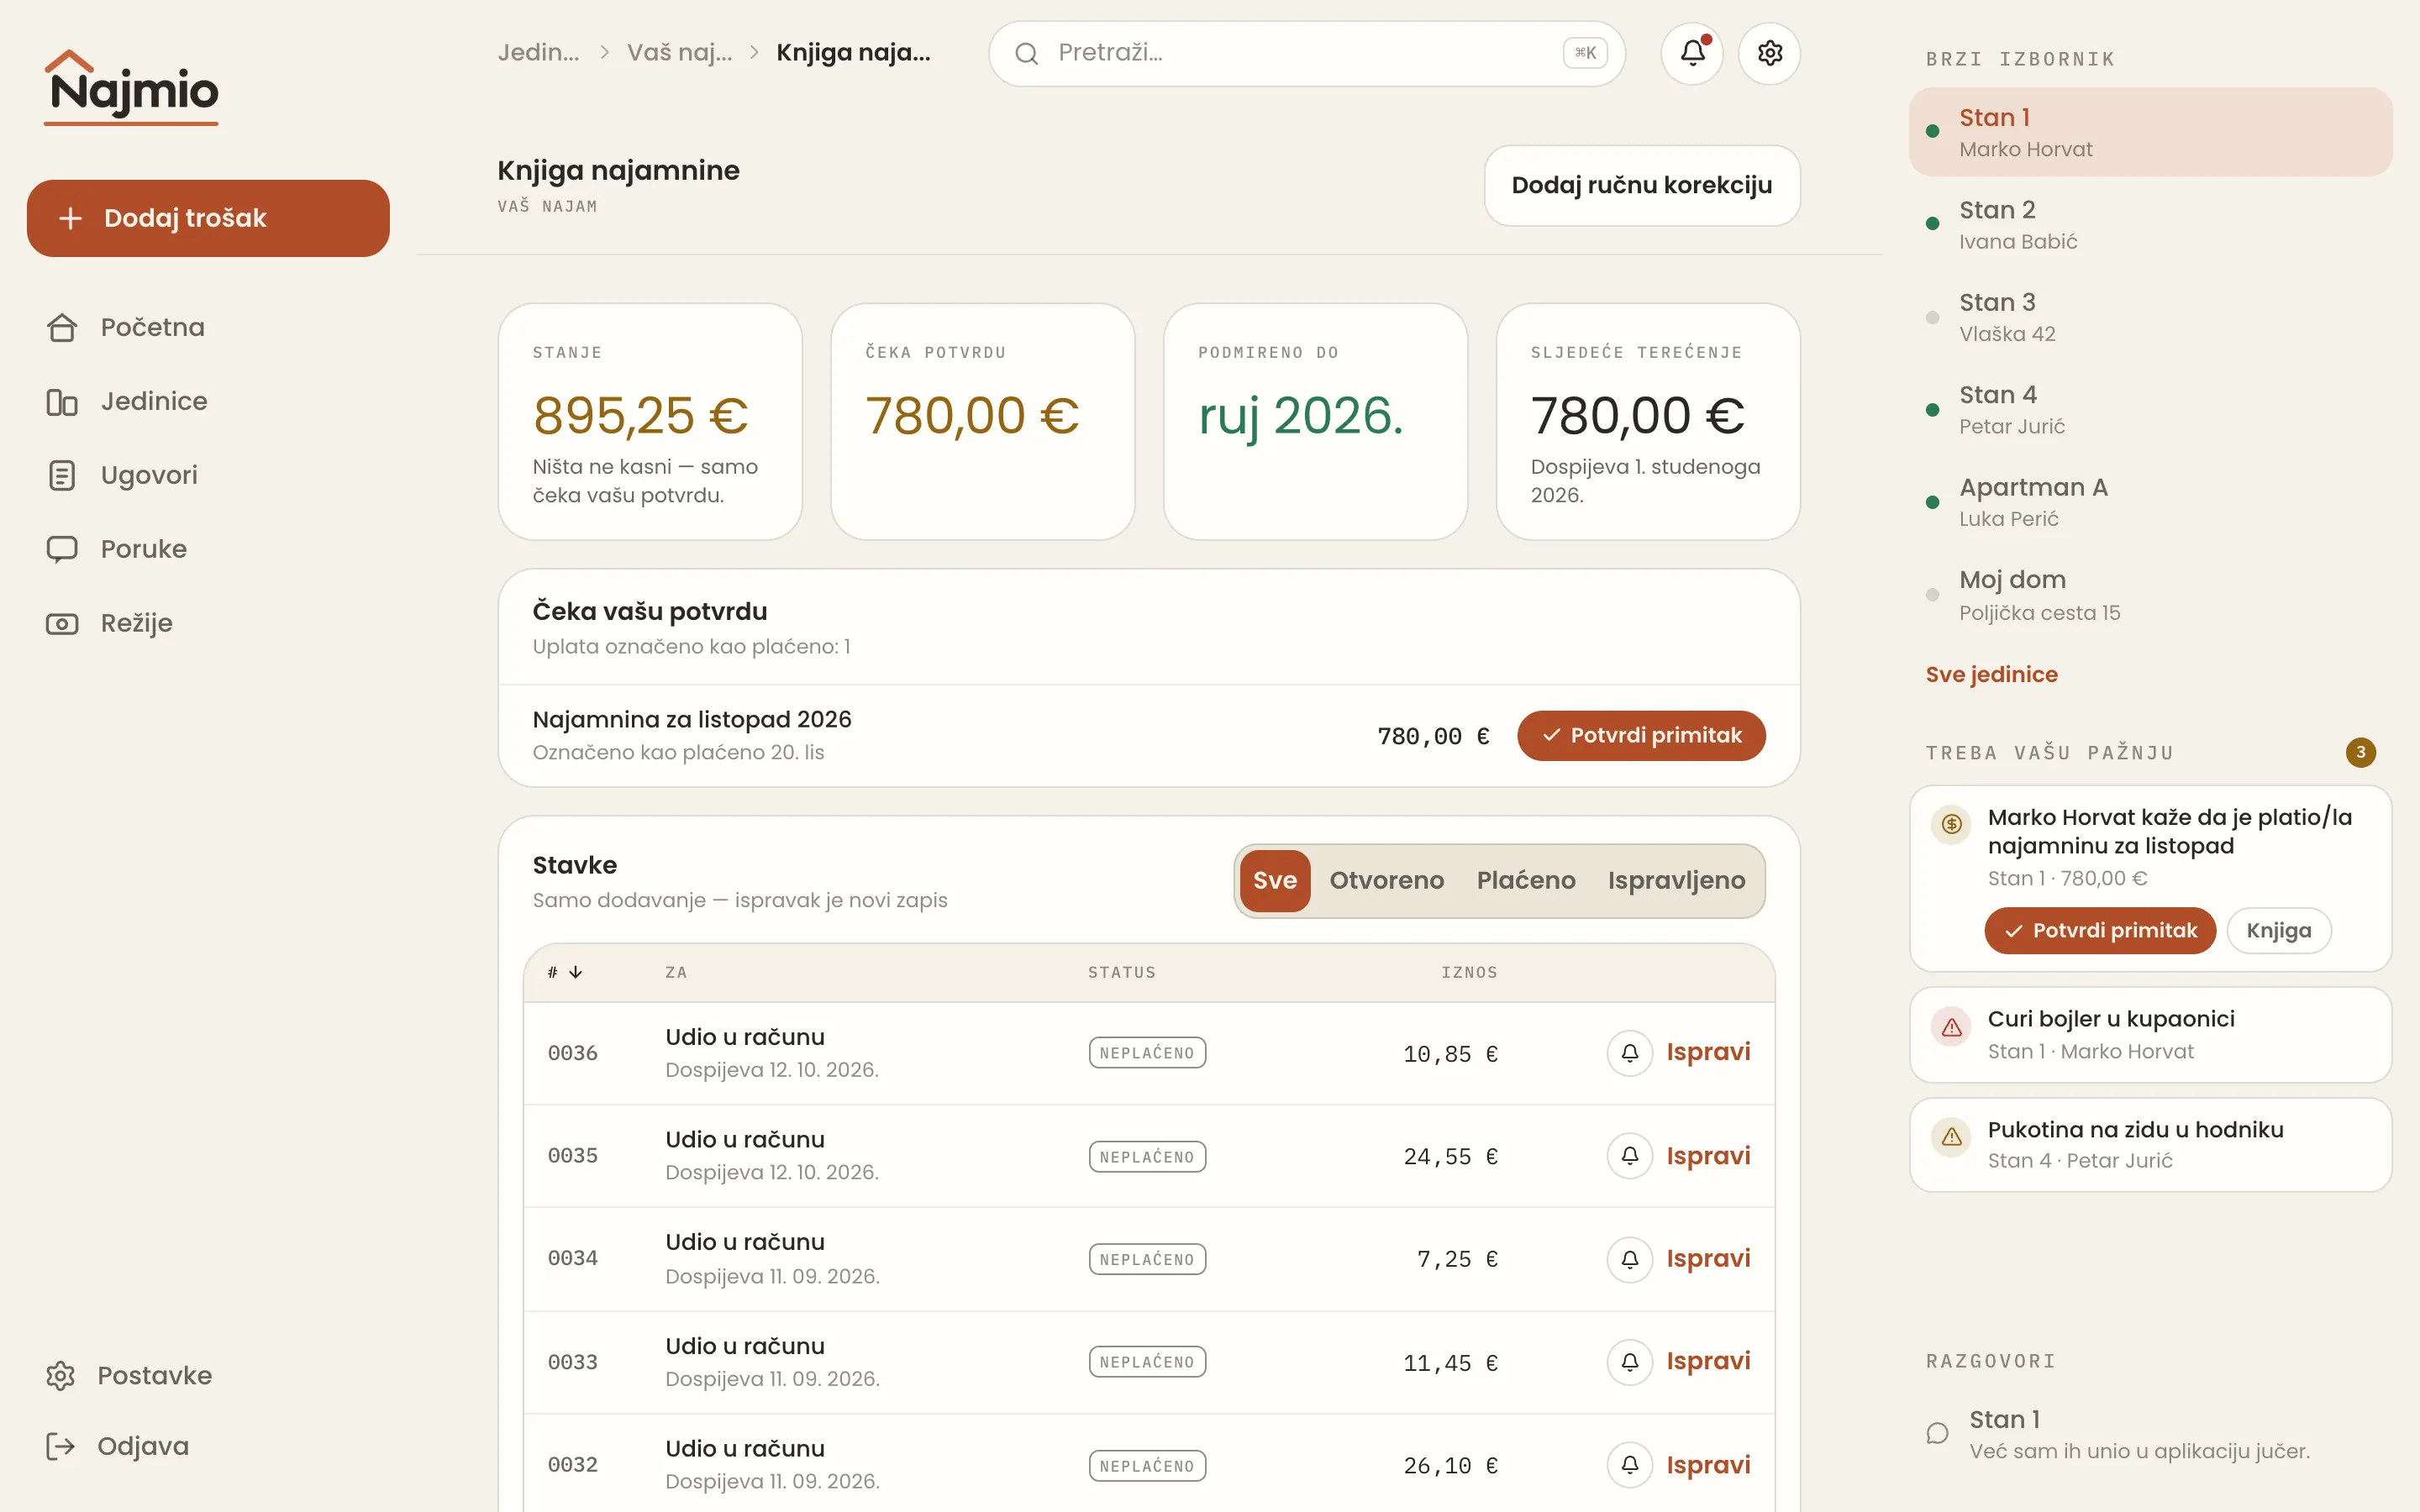Open the notifications bell in top bar
Screen dimensions: 2420x1512
pos(1692,53)
